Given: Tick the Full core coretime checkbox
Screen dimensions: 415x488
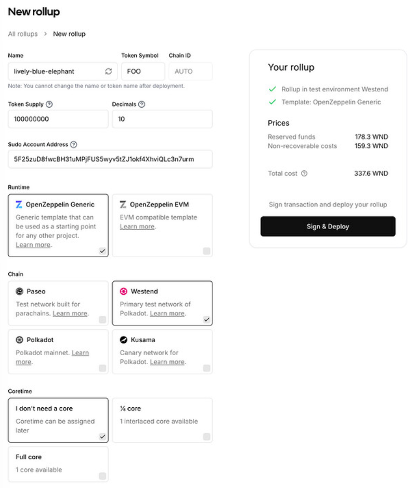Looking at the screenshot, I should pos(102,476).
